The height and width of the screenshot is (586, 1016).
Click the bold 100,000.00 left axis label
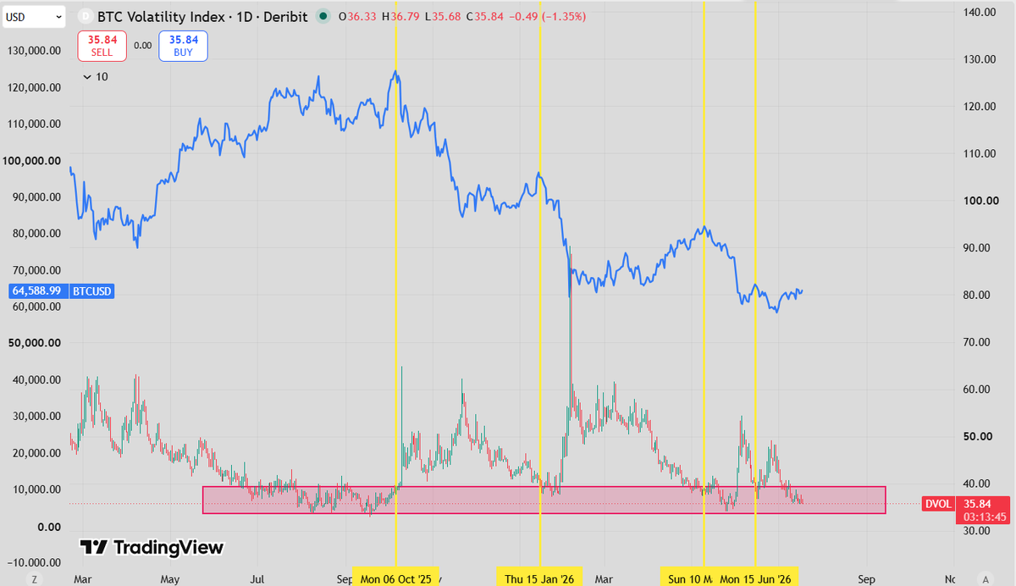coord(32,161)
